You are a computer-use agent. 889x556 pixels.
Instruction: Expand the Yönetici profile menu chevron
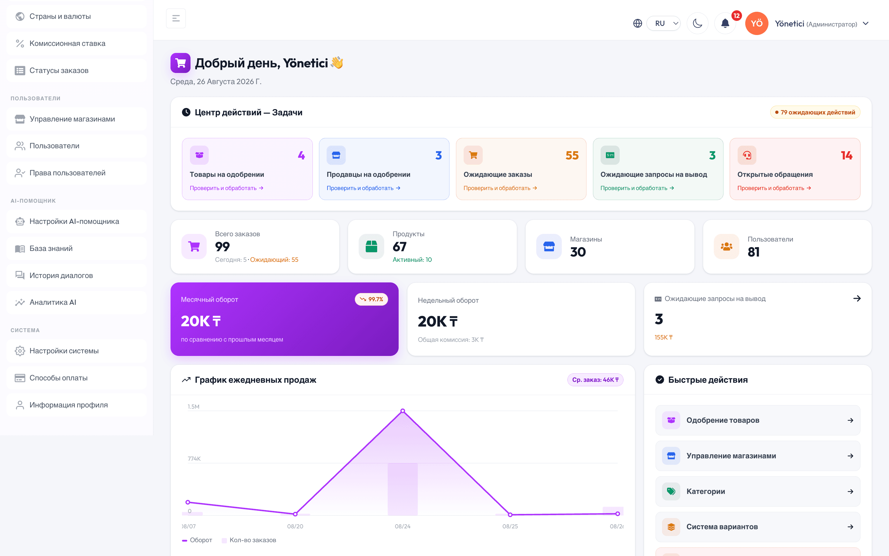coord(865,24)
